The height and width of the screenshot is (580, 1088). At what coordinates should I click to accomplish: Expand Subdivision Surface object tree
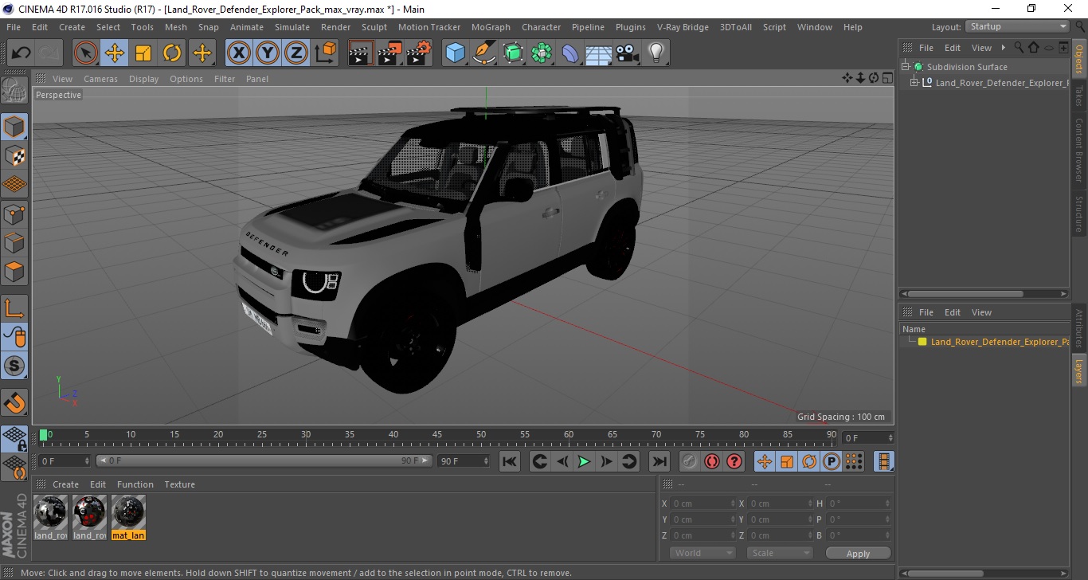(906, 67)
